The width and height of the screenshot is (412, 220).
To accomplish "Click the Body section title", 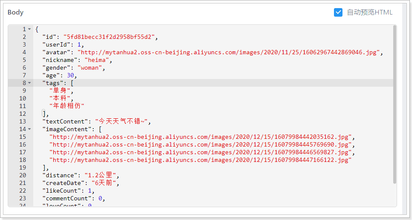I will [15, 12].
